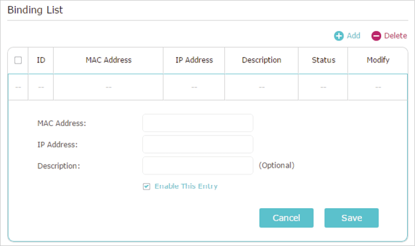
Task: Click the empty row's MAC Address cell
Action: [109, 88]
